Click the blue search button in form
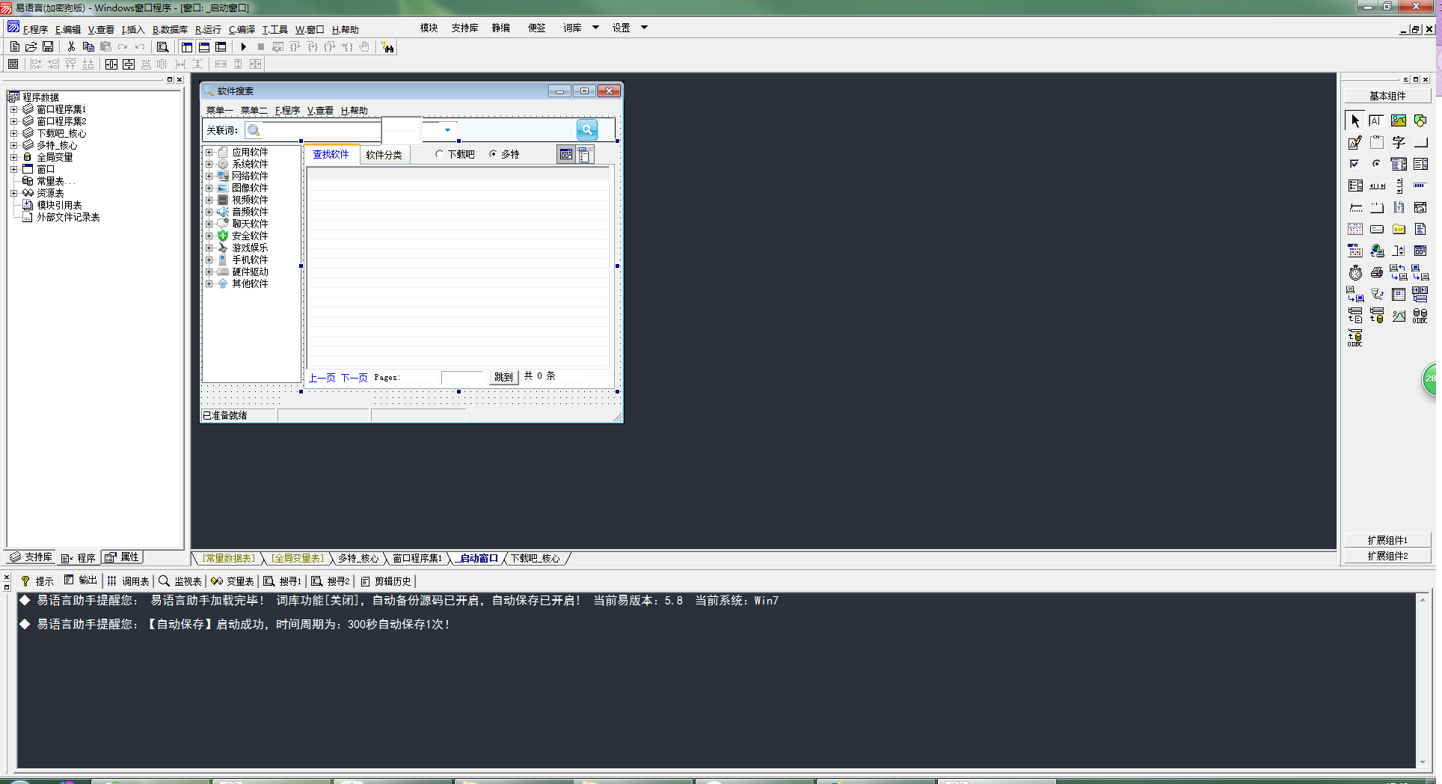 click(x=587, y=130)
